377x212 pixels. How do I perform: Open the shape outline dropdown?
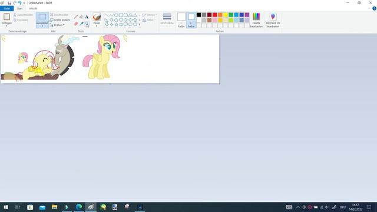click(x=148, y=15)
